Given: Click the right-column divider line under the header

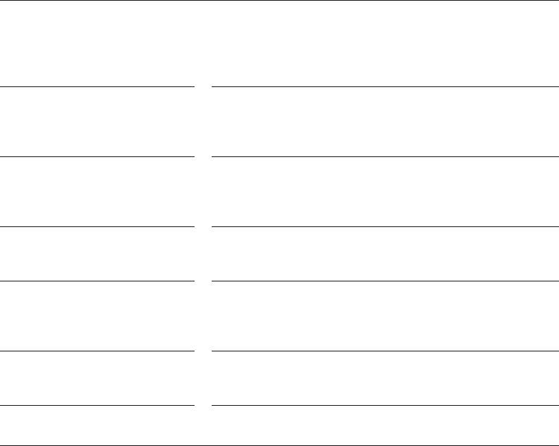Looking at the screenshot, I should click(x=385, y=86).
